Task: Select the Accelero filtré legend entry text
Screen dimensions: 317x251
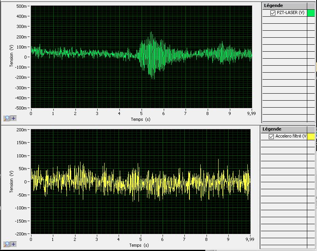Action: [291, 136]
